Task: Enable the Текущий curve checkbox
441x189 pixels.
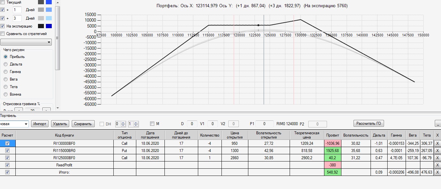Action: click(3, 2)
